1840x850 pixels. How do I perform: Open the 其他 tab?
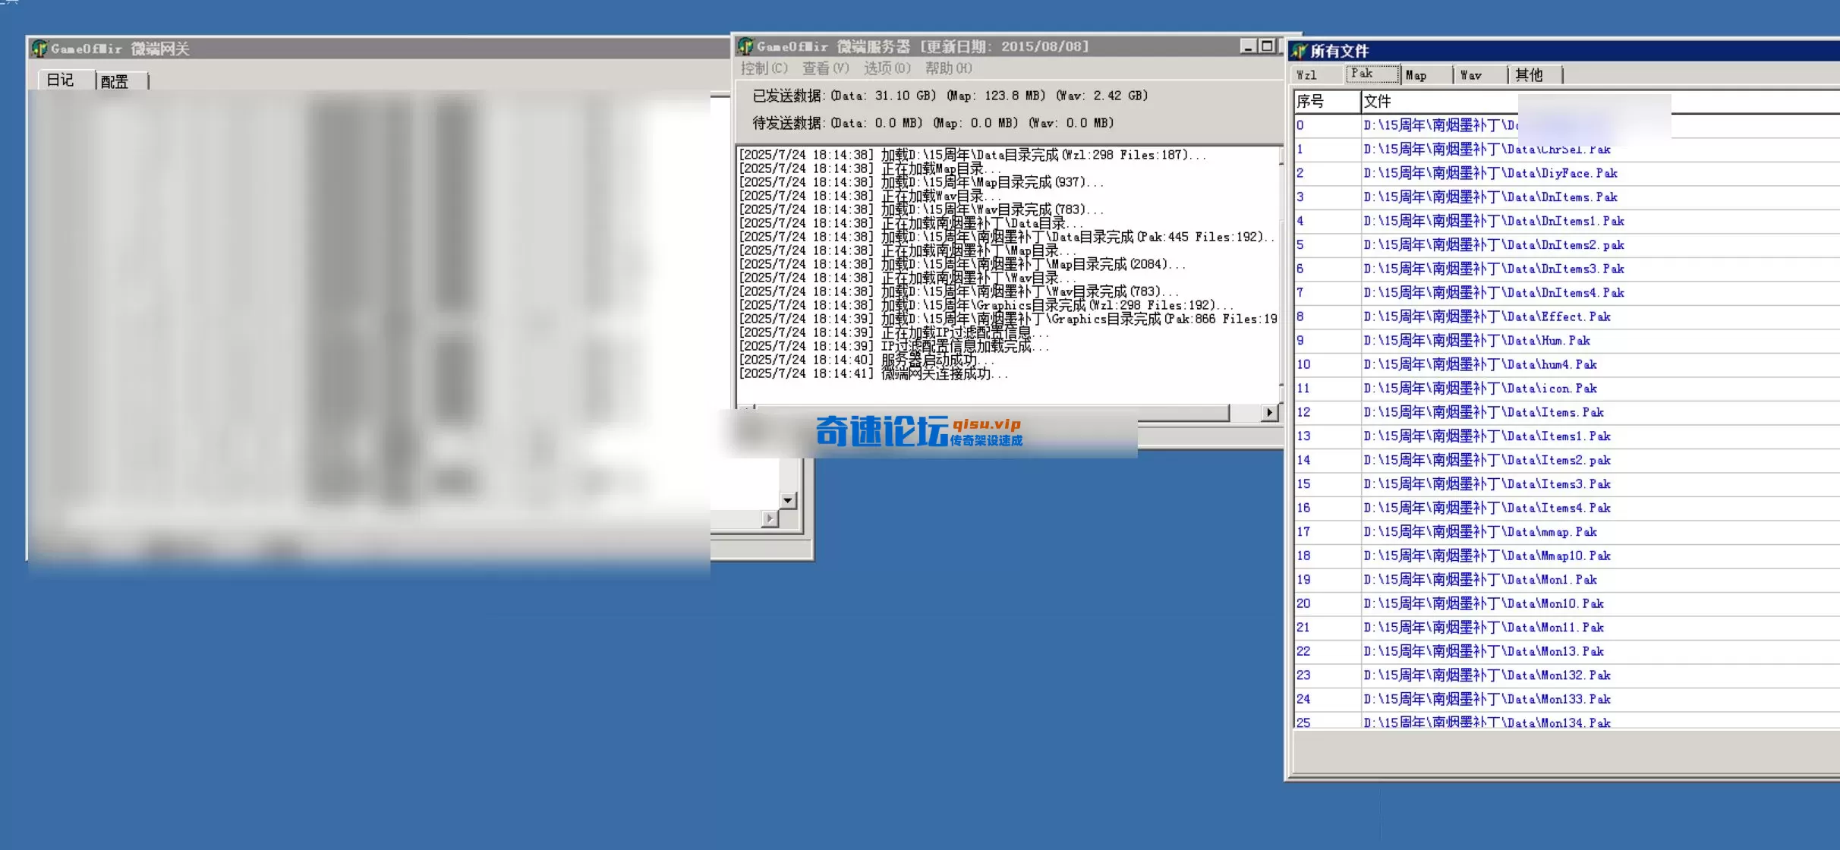click(x=1528, y=74)
